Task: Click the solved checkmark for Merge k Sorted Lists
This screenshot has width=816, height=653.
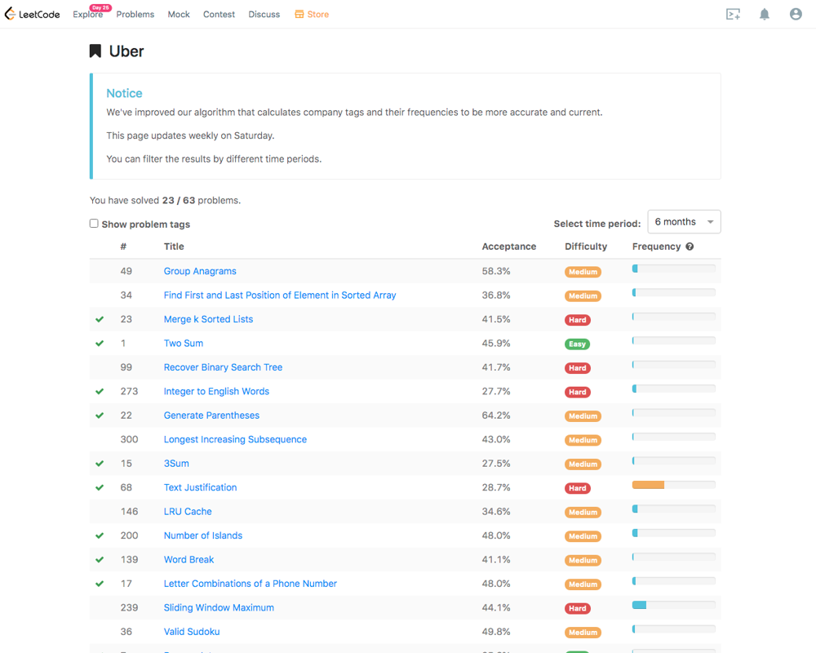Action: pos(100,319)
